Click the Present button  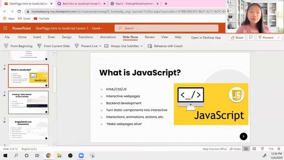266,37
